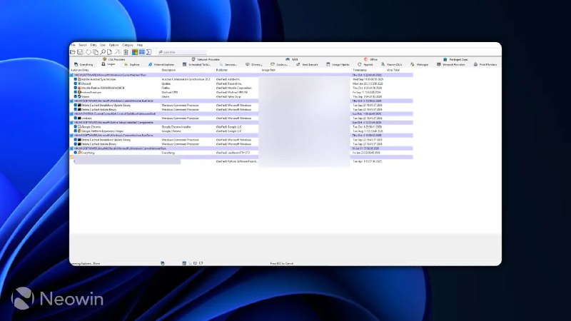This screenshot has width=571, height=321.
Task: Switch to the Image Hijacks tab
Action: [338, 64]
